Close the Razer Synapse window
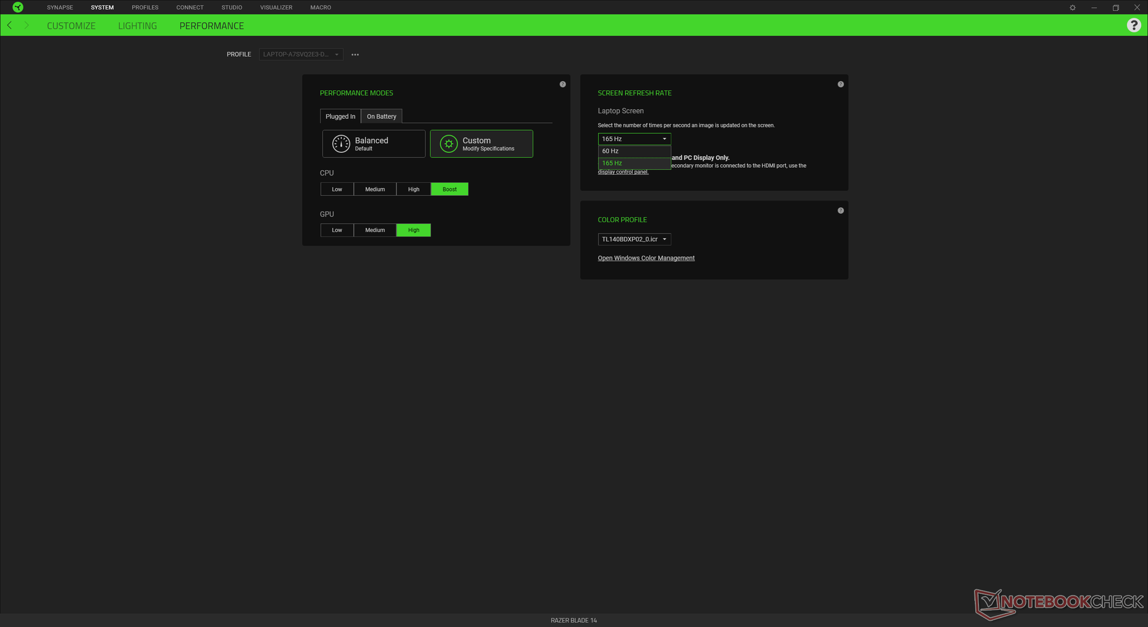The image size is (1148, 627). [x=1137, y=8]
